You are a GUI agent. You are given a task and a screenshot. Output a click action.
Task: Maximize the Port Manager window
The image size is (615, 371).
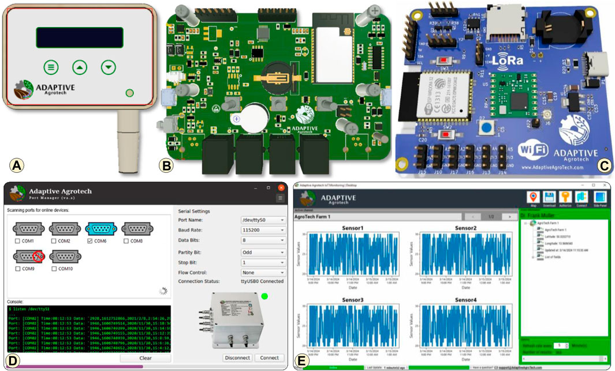point(269,188)
